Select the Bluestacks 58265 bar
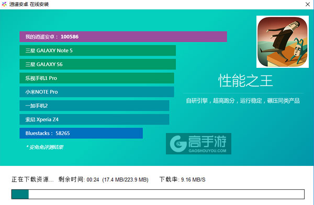 [81, 133]
